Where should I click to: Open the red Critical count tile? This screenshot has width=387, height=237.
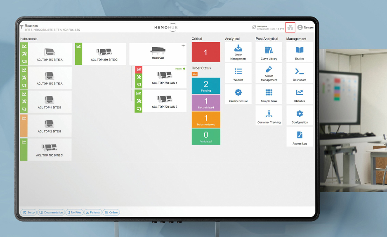tap(206, 52)
